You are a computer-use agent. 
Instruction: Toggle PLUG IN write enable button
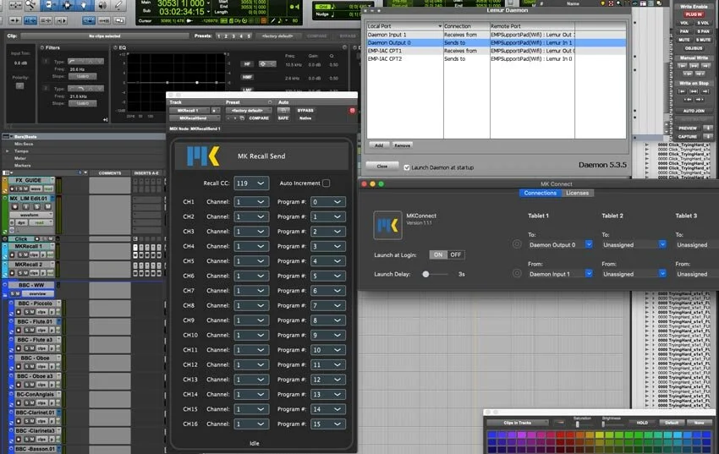tap(694, 14)
